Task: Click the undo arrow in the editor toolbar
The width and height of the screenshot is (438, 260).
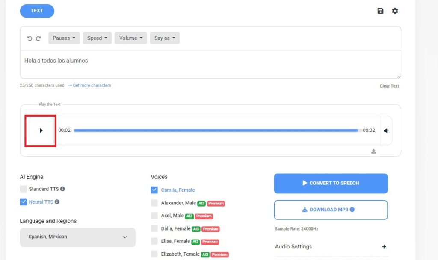Action: point(30,38)
